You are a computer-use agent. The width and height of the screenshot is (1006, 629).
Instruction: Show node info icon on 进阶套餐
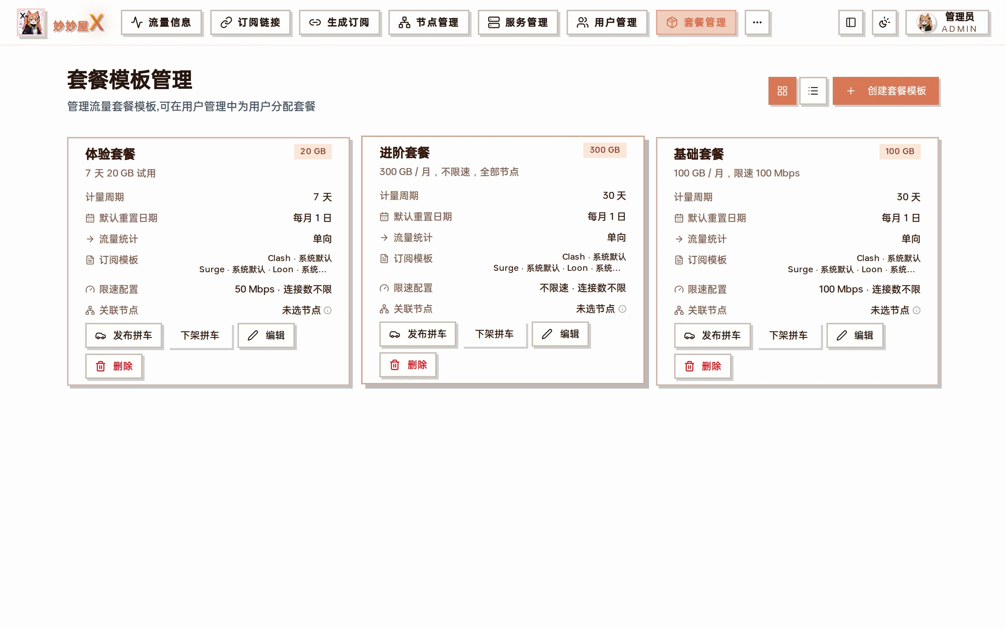[622, 309]
